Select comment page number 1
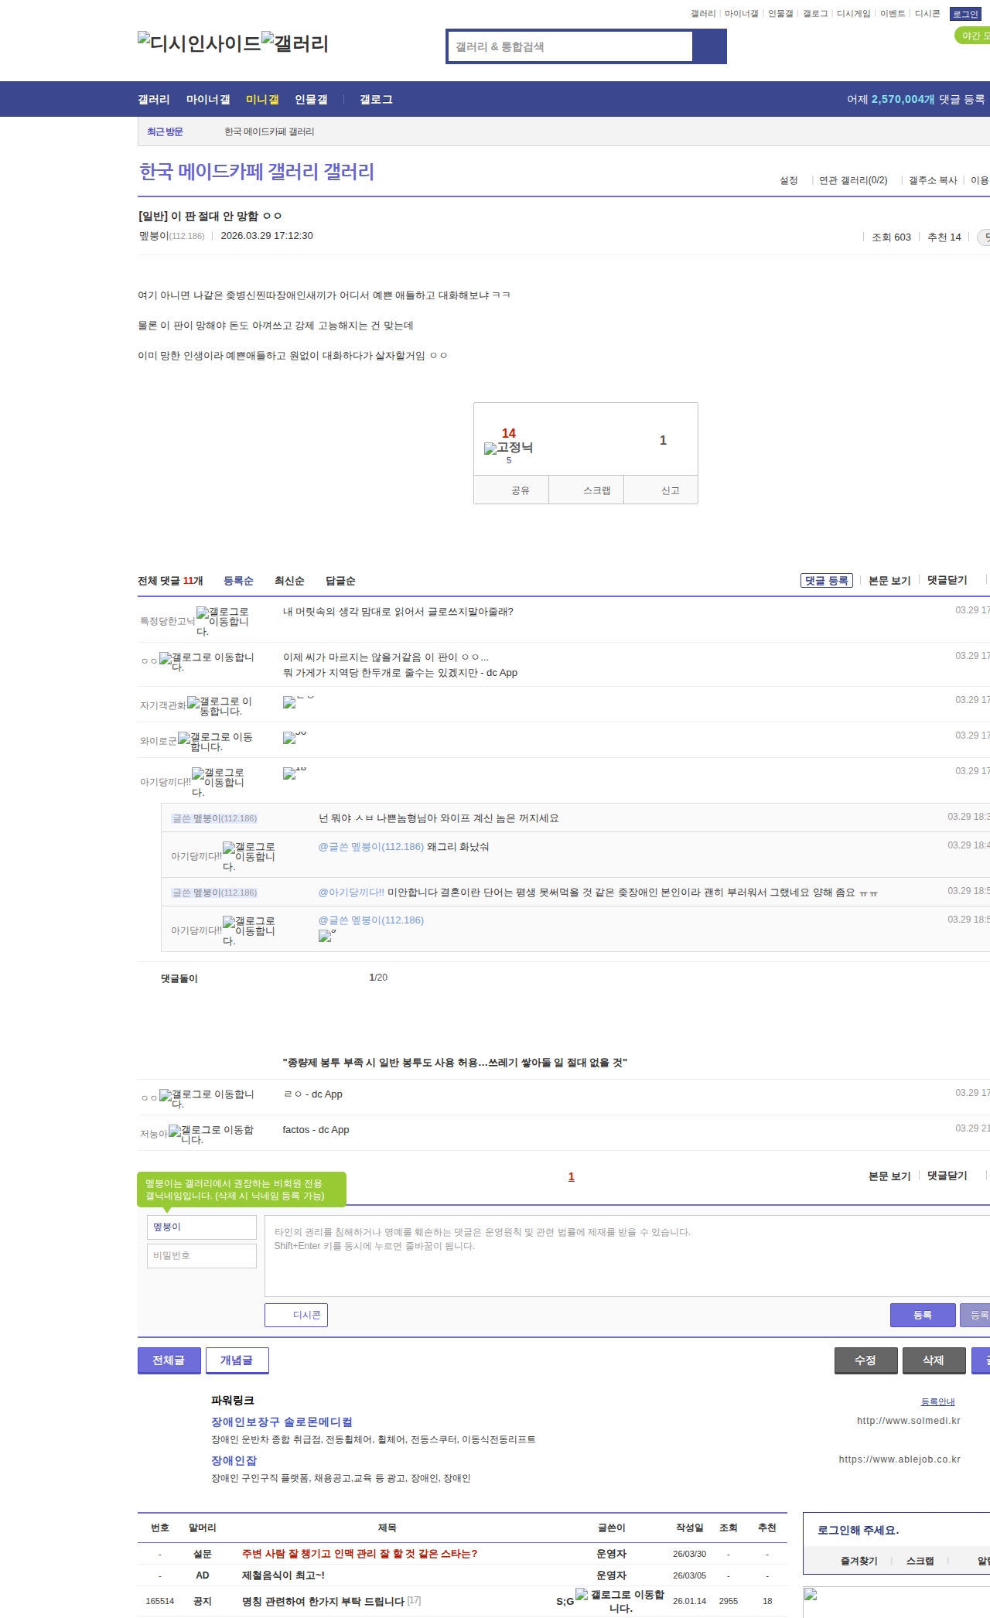 572,1177
